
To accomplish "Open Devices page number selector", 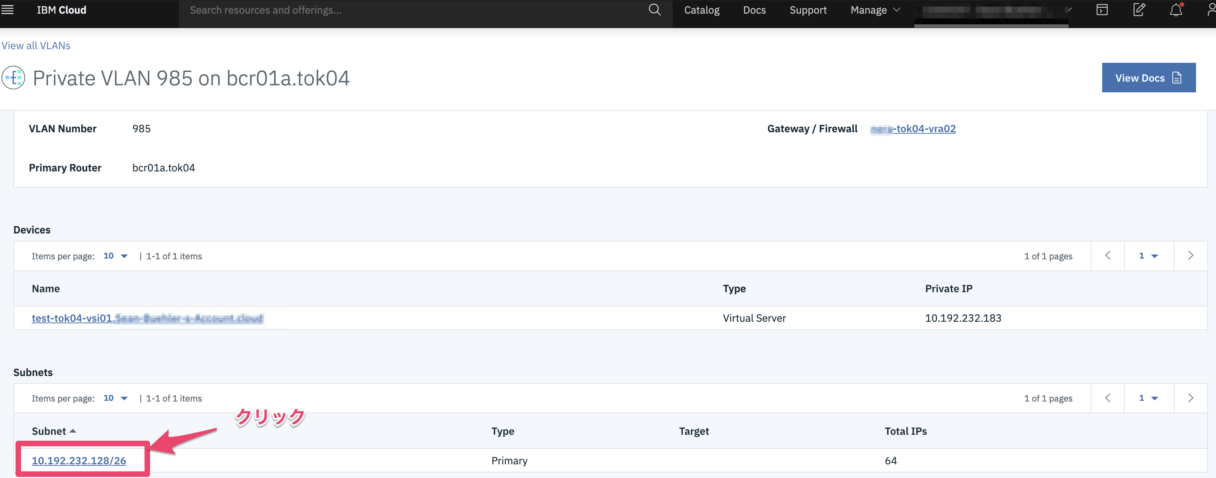I will pyautogui.click(x=1148, y=256).
